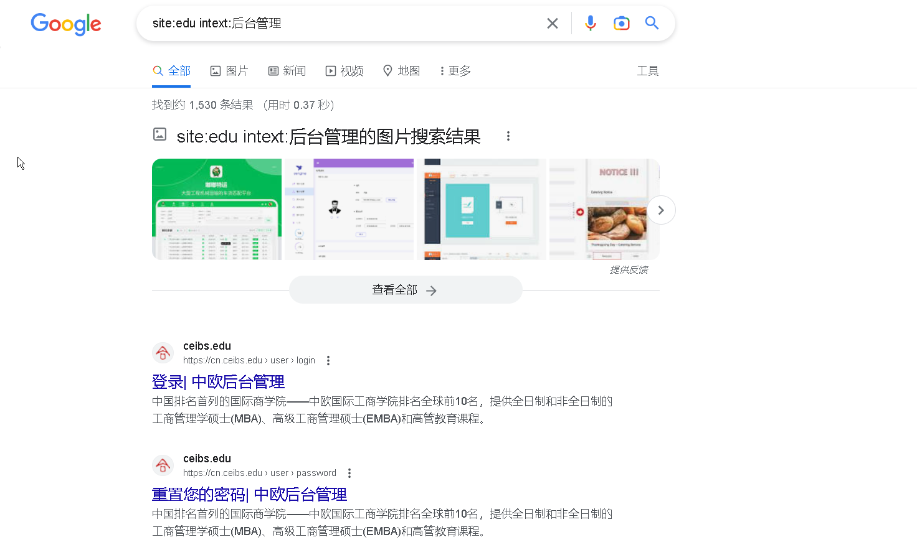Open the purple-header admin panel thumbnail
Viewport: 917px width, 555px height.
(x=349, y=209)
